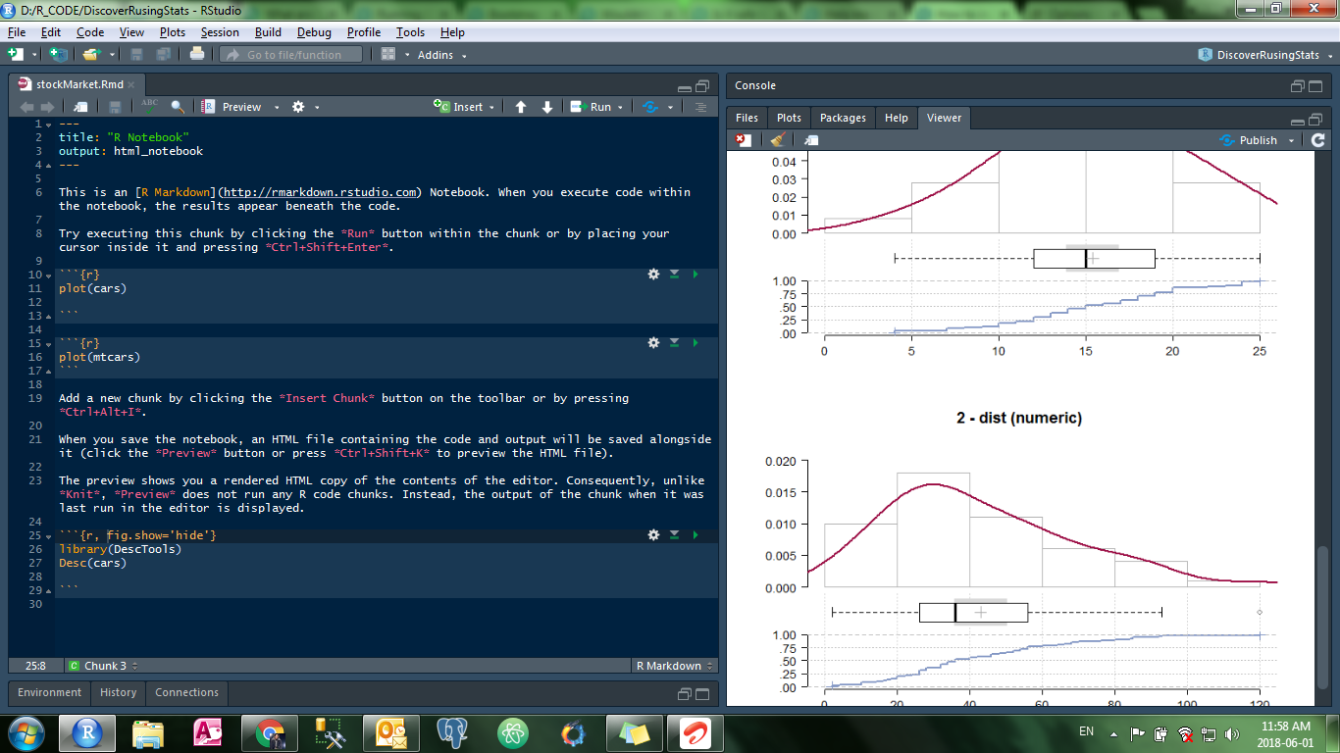The width and height of the screenshot is (1340, 753).
Task: Remove current viewer item icon
Action: click(745, 140)
